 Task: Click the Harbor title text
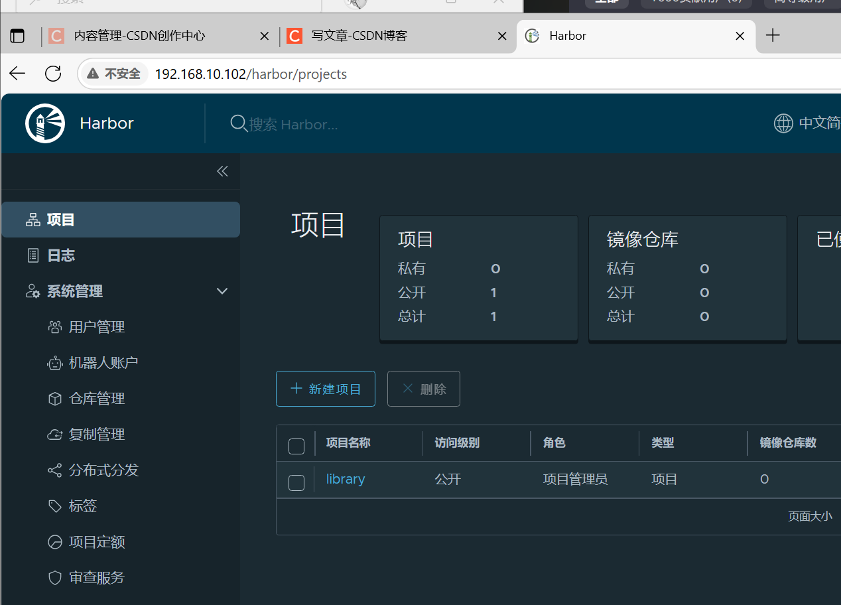coord(107,123)
